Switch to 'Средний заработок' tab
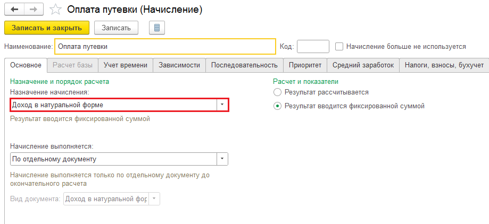The width and height of the screenshot is (489, 224). pyautogui.click(x=363, y=65)
